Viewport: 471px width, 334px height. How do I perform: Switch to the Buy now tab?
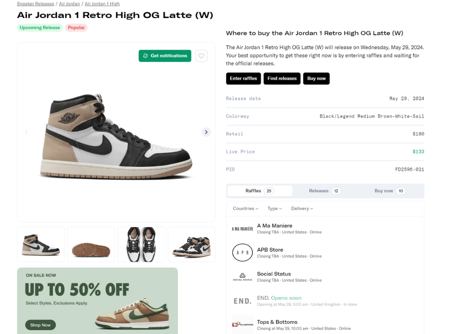pyautogui.click(x=389, y=191)
